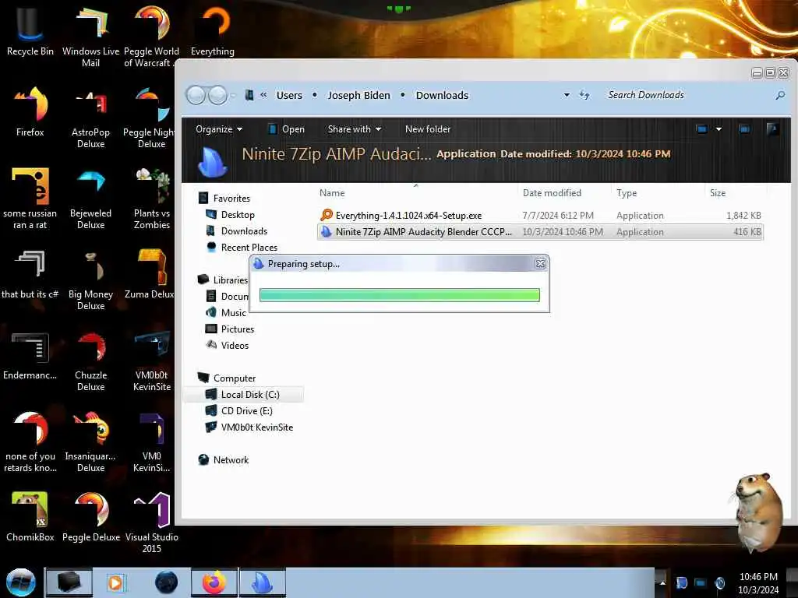Open the Pictures library

[x=230, y=329]
